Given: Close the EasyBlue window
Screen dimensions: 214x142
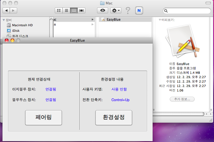Looking at the screenshot, I should pyautogui.click(x=7, y=40).
